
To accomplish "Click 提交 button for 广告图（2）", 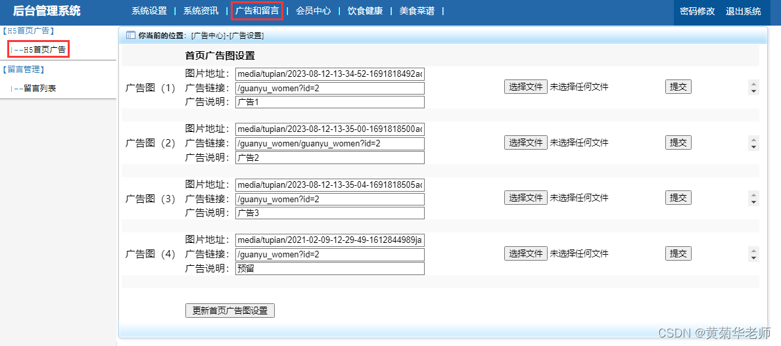I will tap(678, 142).
